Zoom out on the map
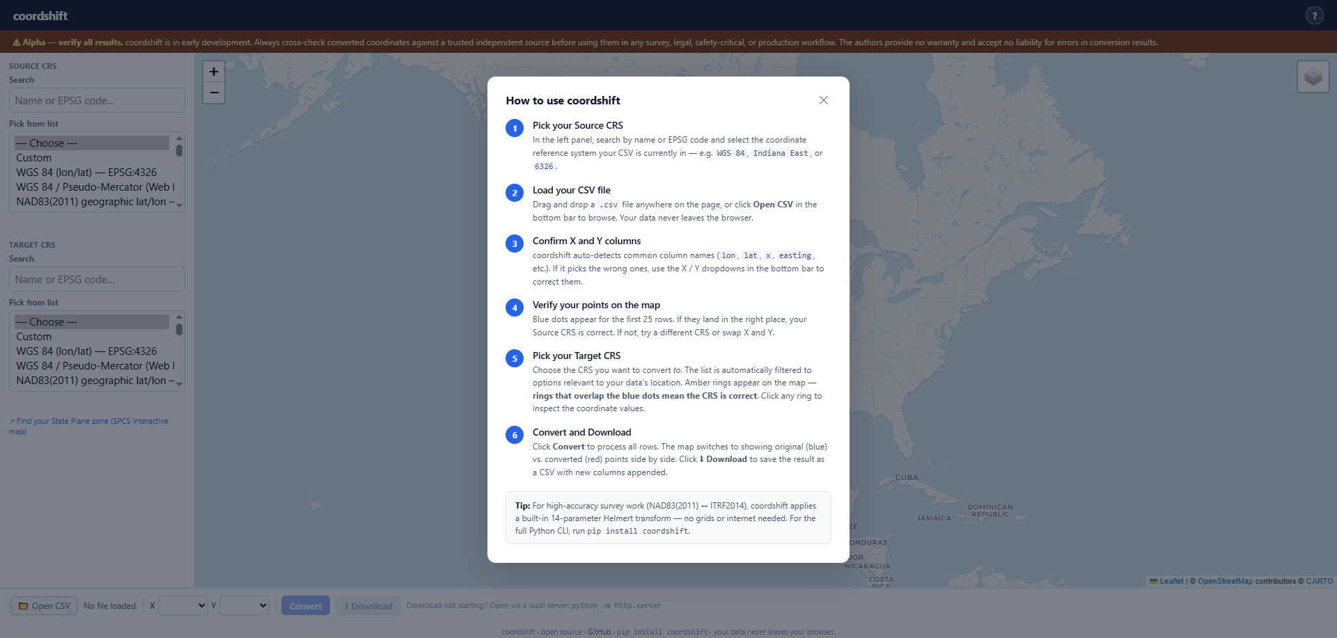The height and width of the screenshot is (638, 1337). [214, 93]
